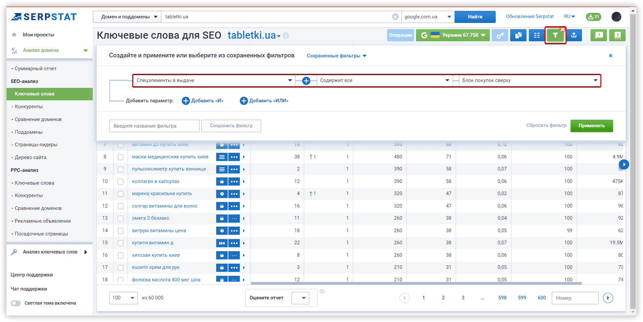Click Сбросить фильтр

[546, 126]
